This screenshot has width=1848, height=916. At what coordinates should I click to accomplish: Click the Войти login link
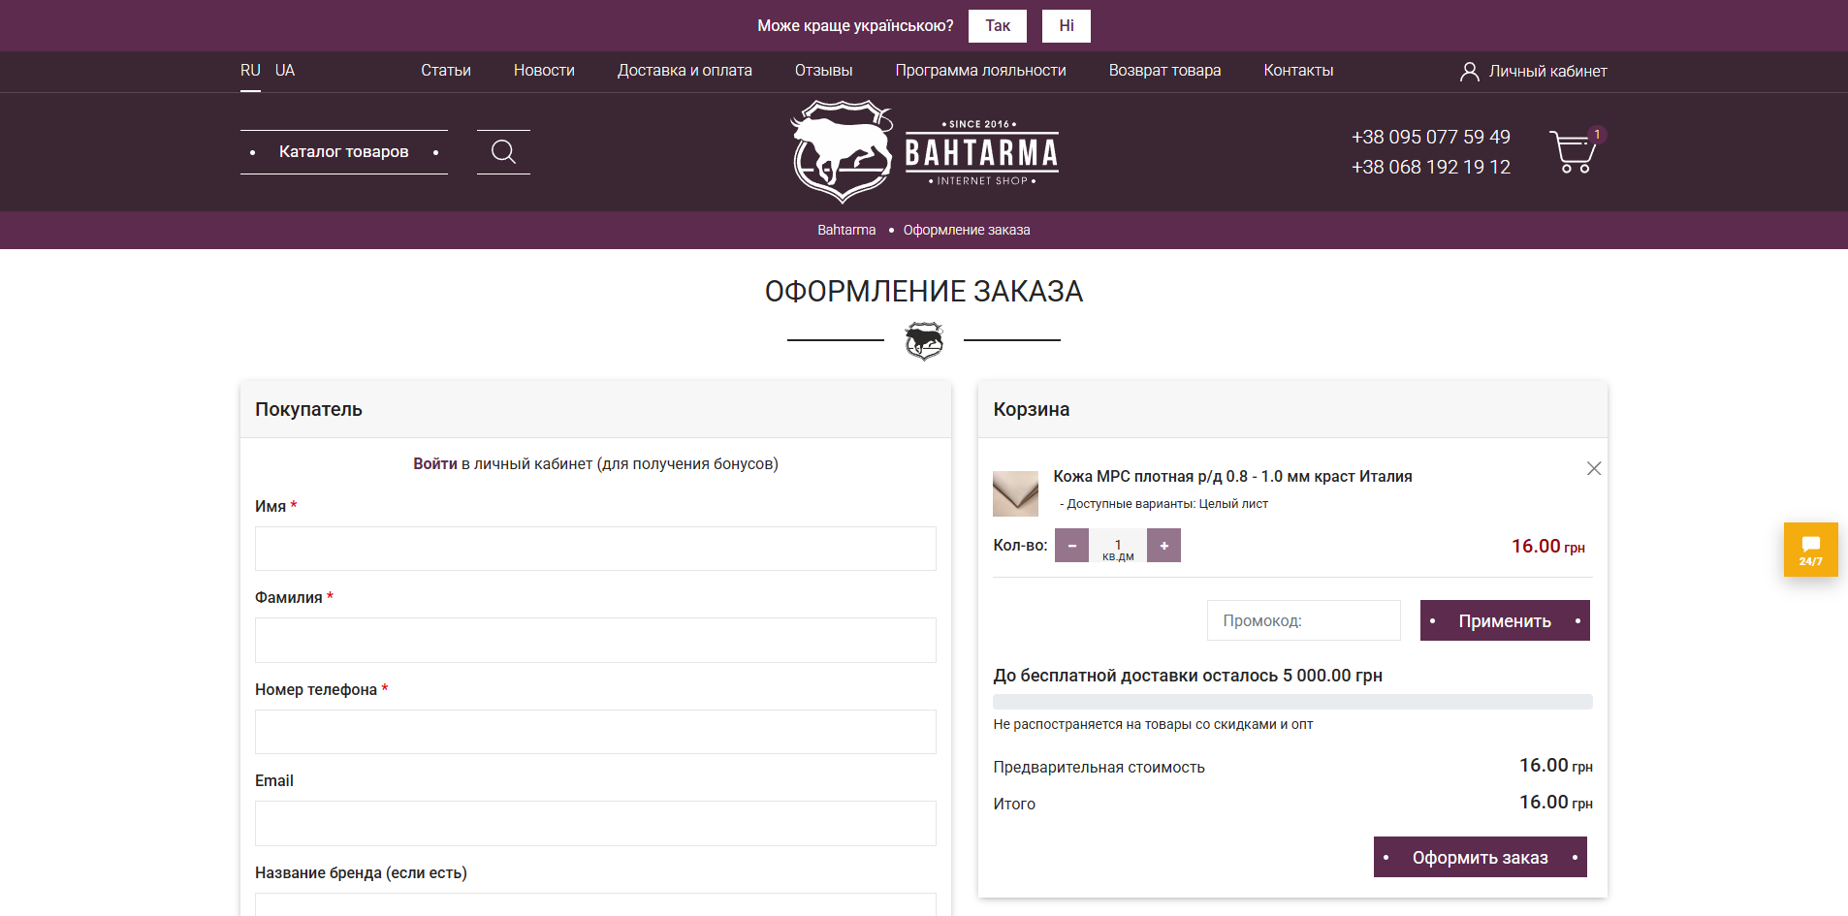click(x=434, y=464)
